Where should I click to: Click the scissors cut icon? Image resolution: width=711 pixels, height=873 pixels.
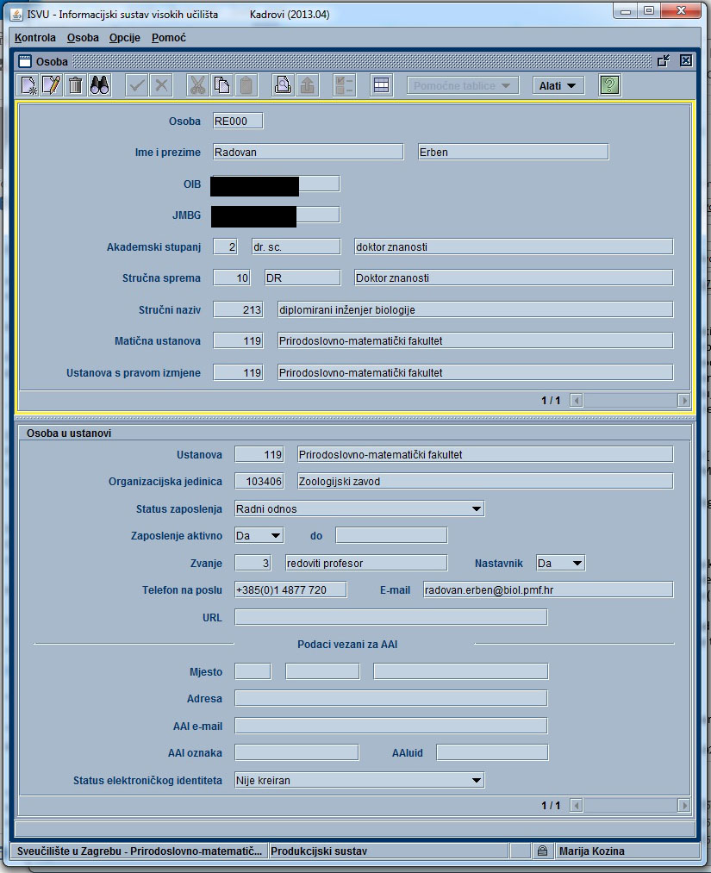pos(197,85)
